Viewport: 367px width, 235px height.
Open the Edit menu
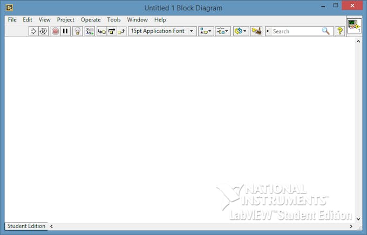28,20
